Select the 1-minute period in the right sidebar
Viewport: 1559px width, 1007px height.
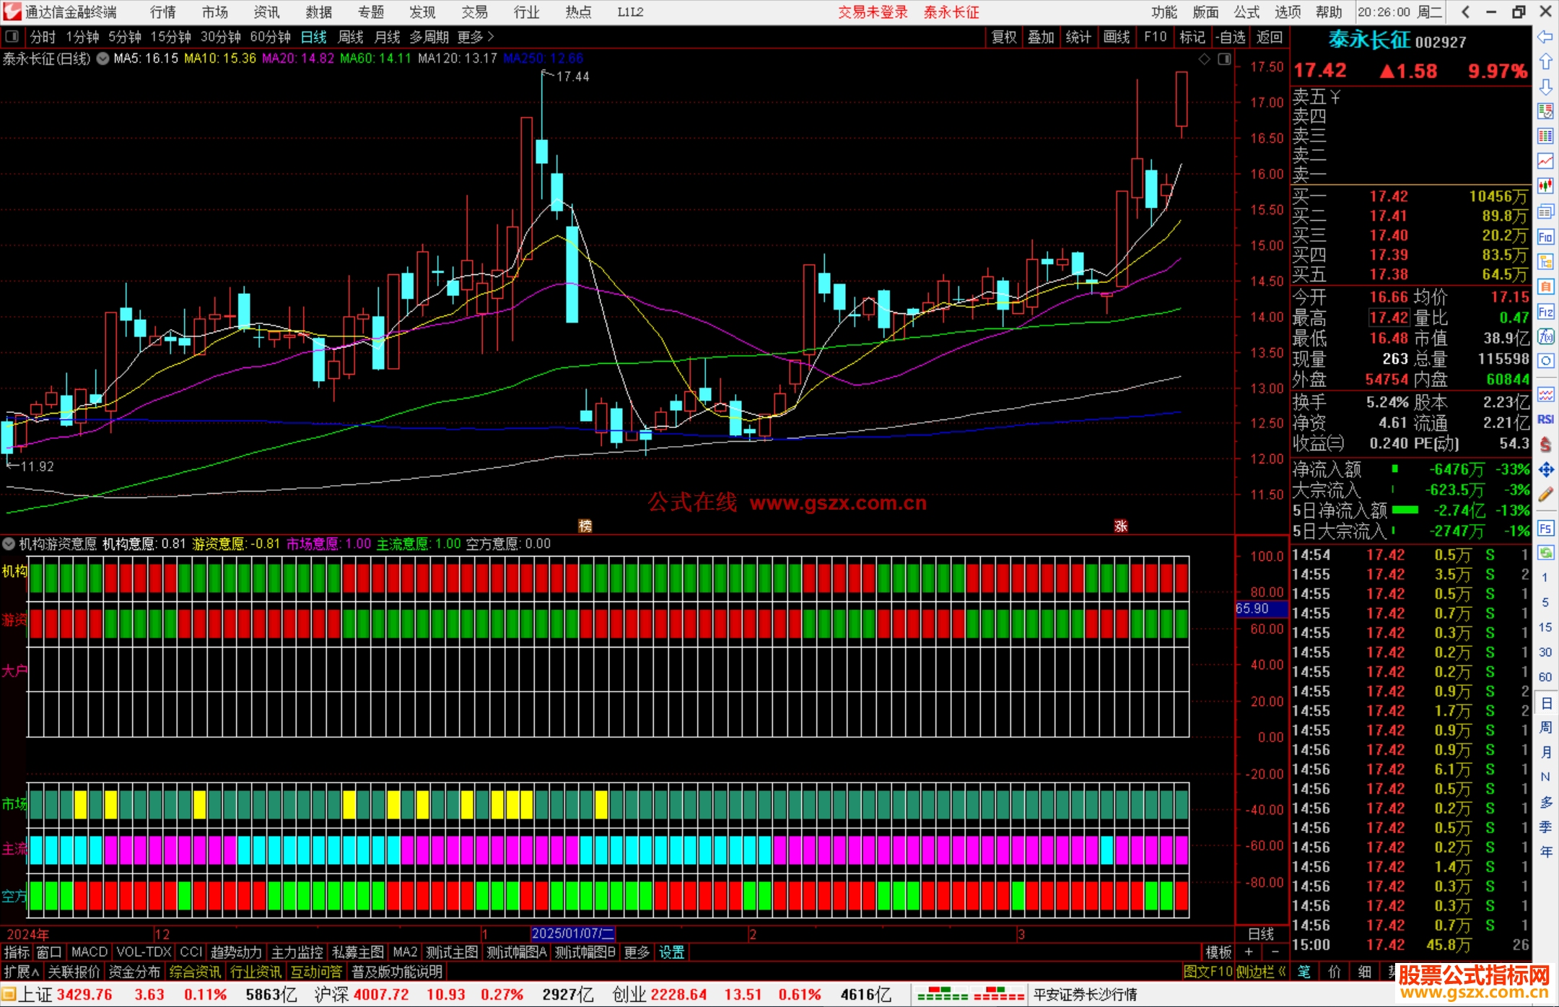click(1545, 577)
